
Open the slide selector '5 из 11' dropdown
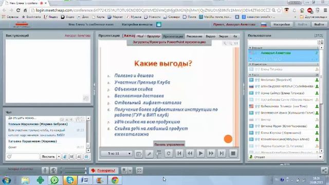coord(117,154)
